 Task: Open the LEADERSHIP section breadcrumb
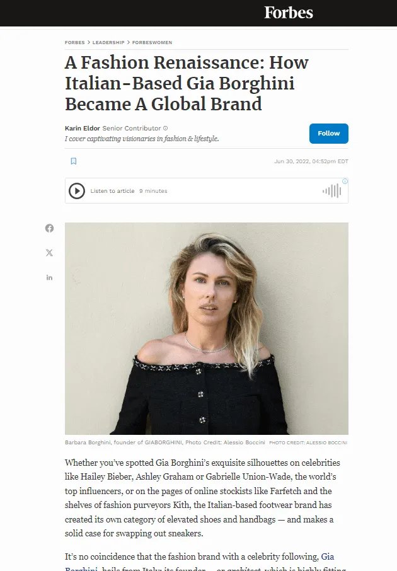(108, 42)
